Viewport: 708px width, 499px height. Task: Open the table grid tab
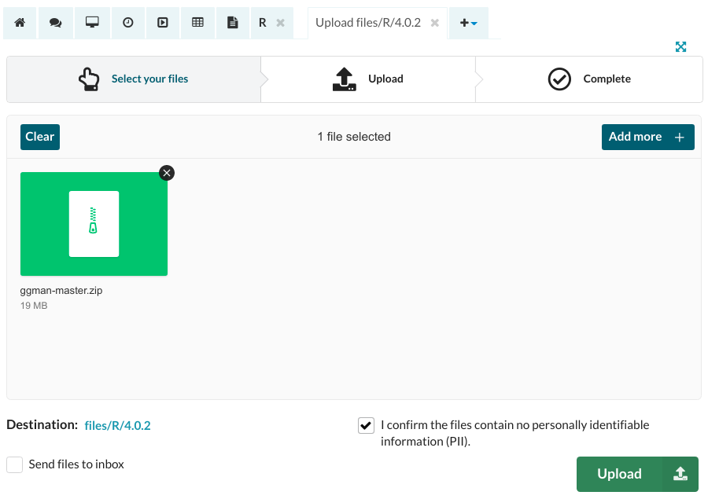[x=198, y=23]
